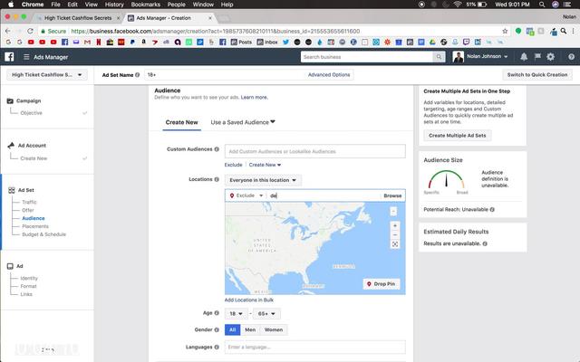Bookmark this page with the star icon
This screenshot has width=580, height=362.
(x=505, y=31)
